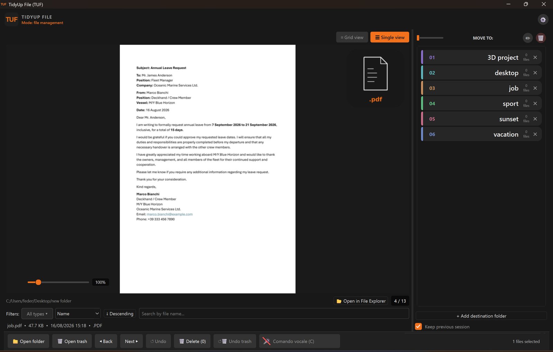Click the Search by file name field
Screen dimensions: 553x352
click(x=274, y=314)
